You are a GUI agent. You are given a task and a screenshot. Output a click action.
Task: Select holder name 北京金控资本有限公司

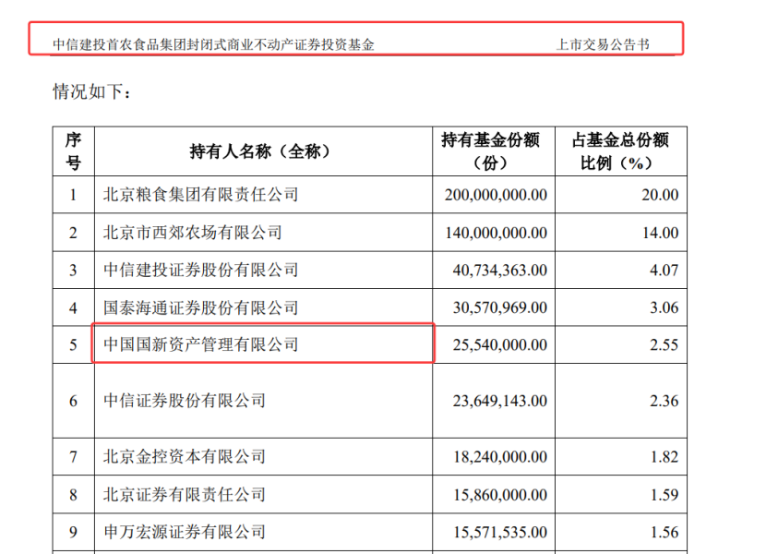185,457
